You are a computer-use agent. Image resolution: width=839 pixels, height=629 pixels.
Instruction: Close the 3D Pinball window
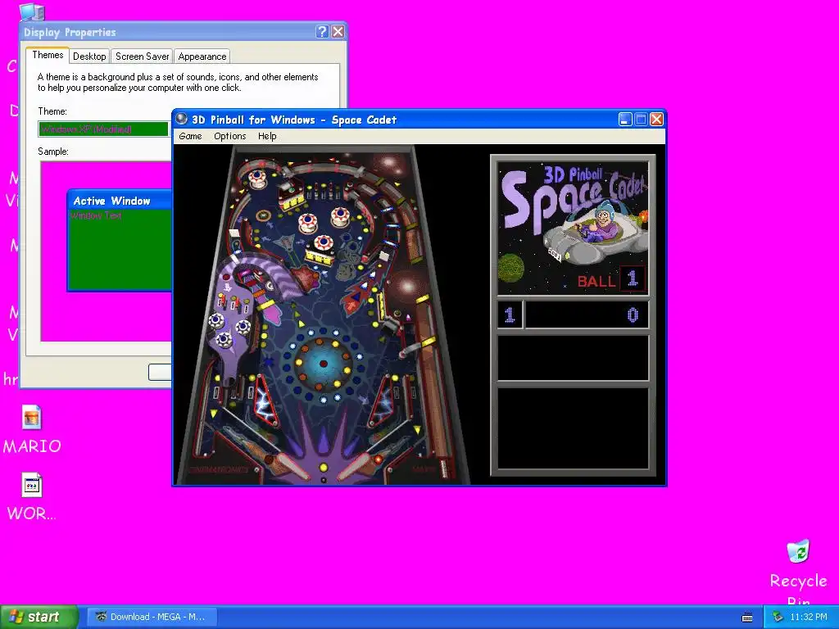(656, 120)
